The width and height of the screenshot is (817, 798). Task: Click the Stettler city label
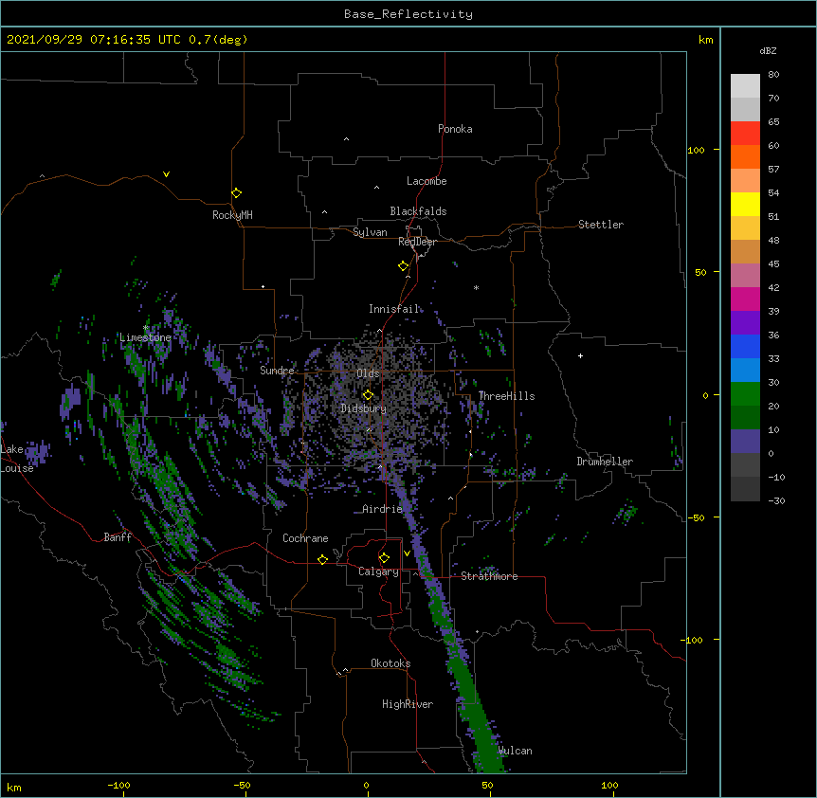(x=600, y=225)
